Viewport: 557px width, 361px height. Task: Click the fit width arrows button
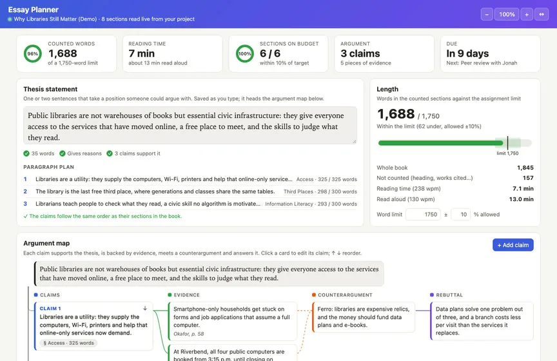tap(542, 14)
